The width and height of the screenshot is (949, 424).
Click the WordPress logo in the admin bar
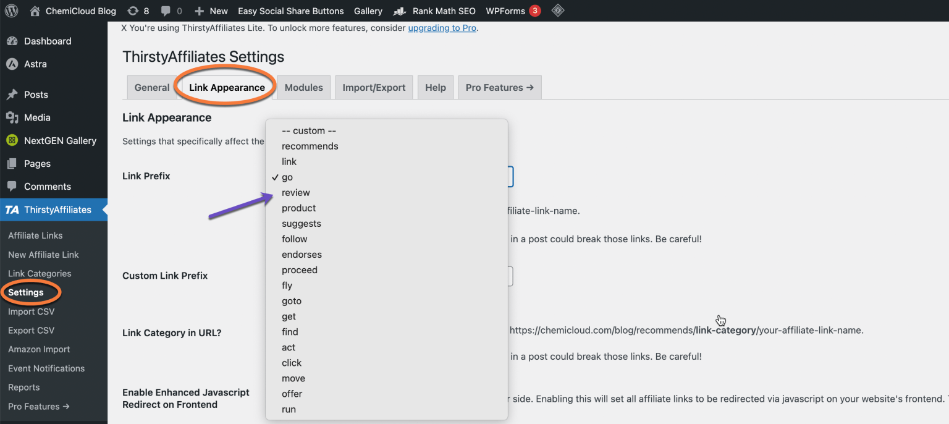11,11
